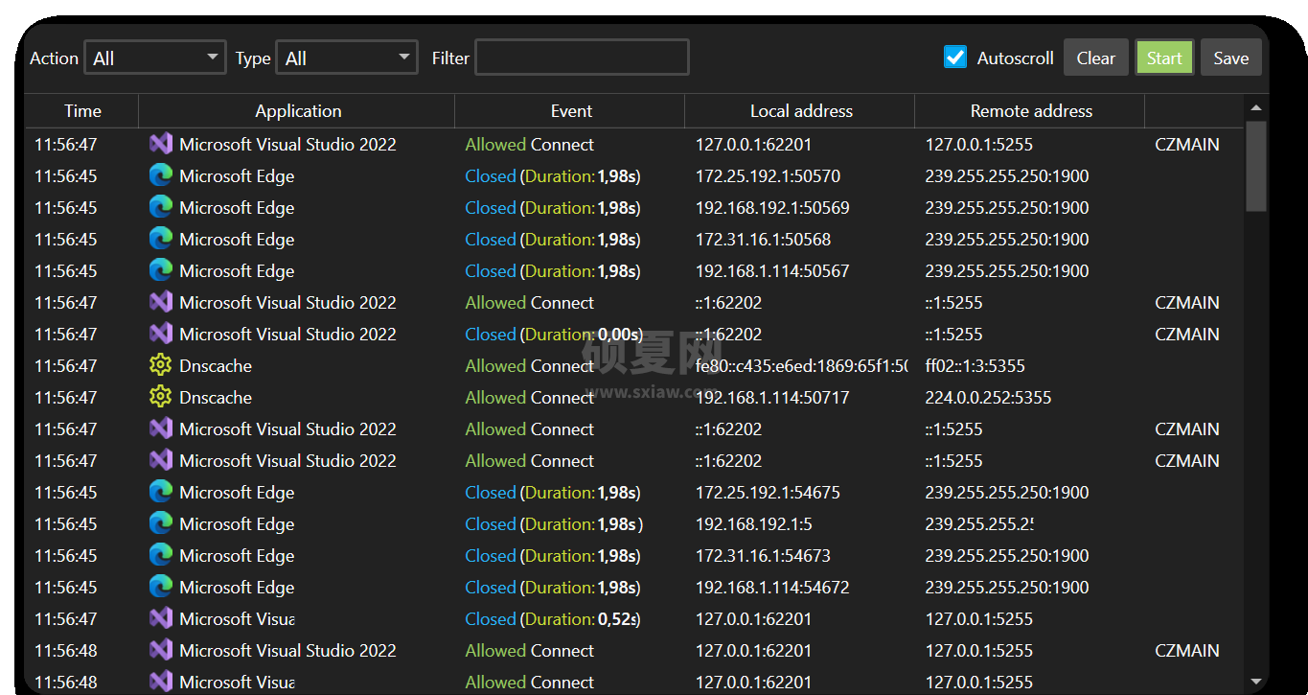Click Visual Studio icon in 0,00s duration row
Image resolution: width=1308 pixels, height=695 pixels.
161,334
